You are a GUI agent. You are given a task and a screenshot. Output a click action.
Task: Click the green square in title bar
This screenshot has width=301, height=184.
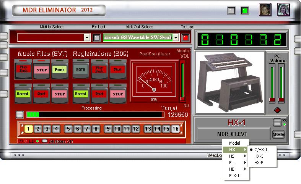244,11
